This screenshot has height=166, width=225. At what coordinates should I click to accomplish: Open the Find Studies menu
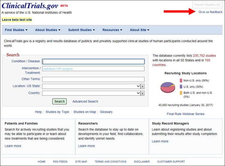click(16, 30)
